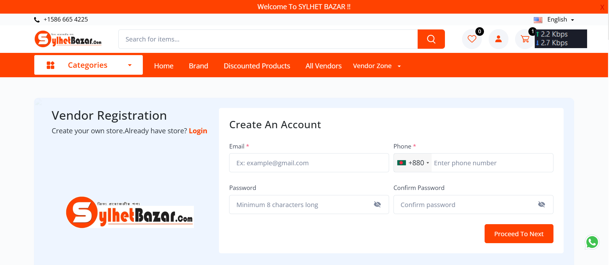The image size is (609, 265).
Task: Click the Vendor Registration heading
Action: (109, 116)
